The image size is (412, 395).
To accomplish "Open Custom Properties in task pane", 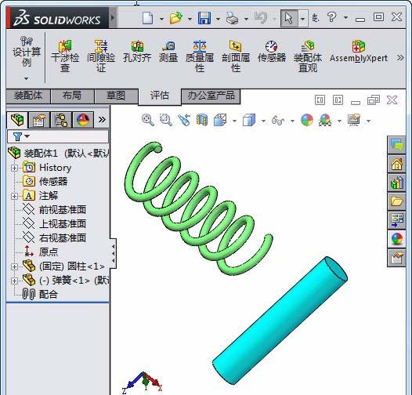I will click(396, 258).
